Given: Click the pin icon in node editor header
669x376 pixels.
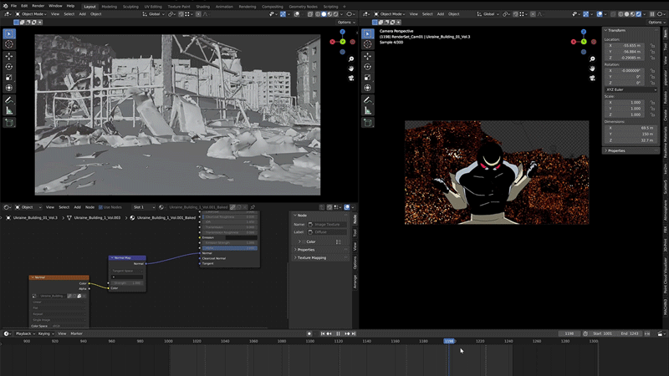Looking at the screenshot, I should tap(253, 207).
